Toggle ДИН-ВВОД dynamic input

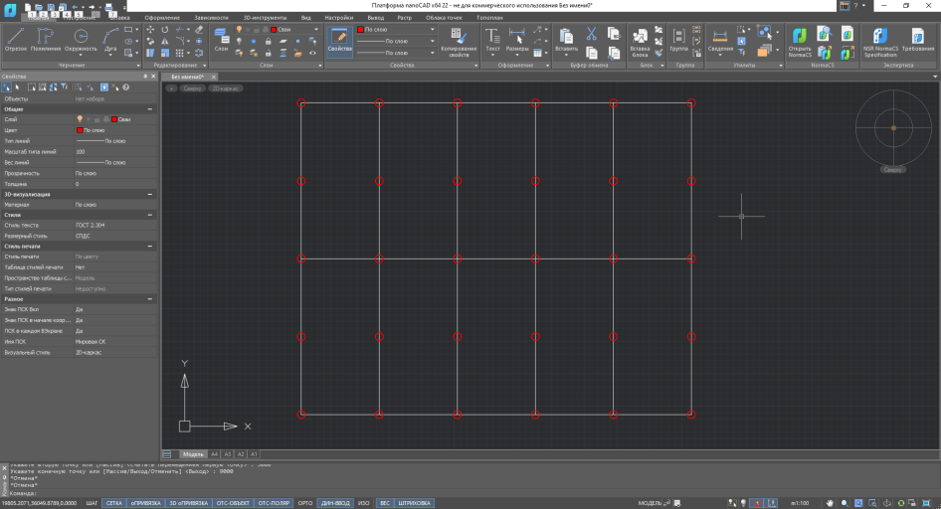pyautogui.click(x=335, y=503)
